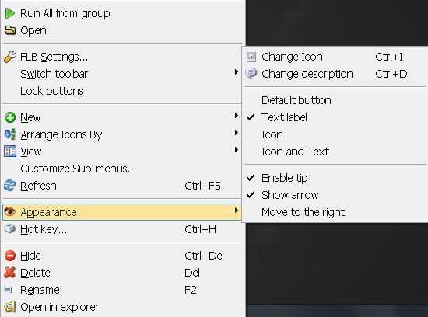Open Customize Sub-menus dialog
This screenshot has height=317, width=428.
pos(78,169)
